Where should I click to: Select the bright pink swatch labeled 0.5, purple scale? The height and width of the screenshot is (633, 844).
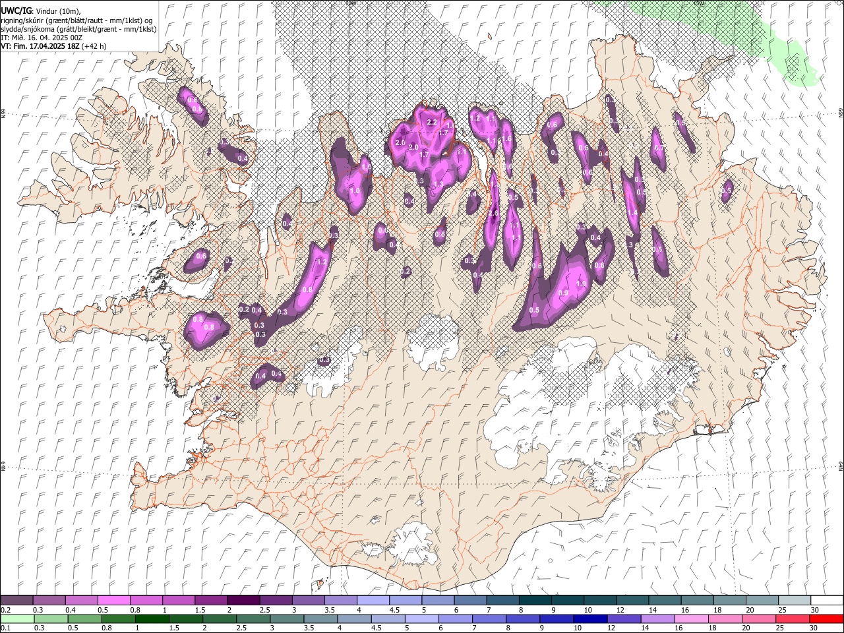tap(113, 601)
